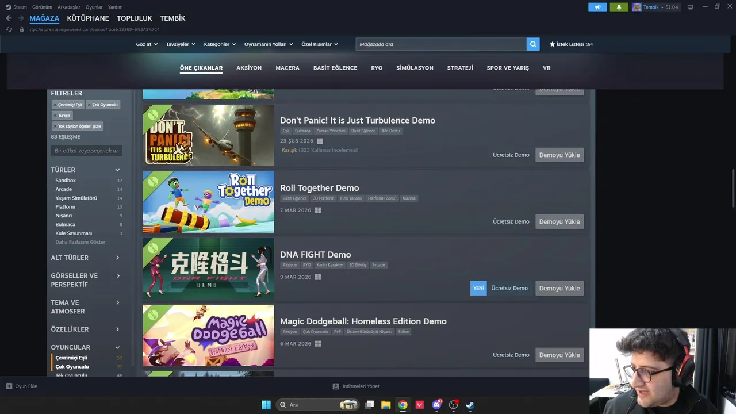The image size is (736, 414).
Task: Switch to Google Chrome in the taskbar
Action: [403, 405]
